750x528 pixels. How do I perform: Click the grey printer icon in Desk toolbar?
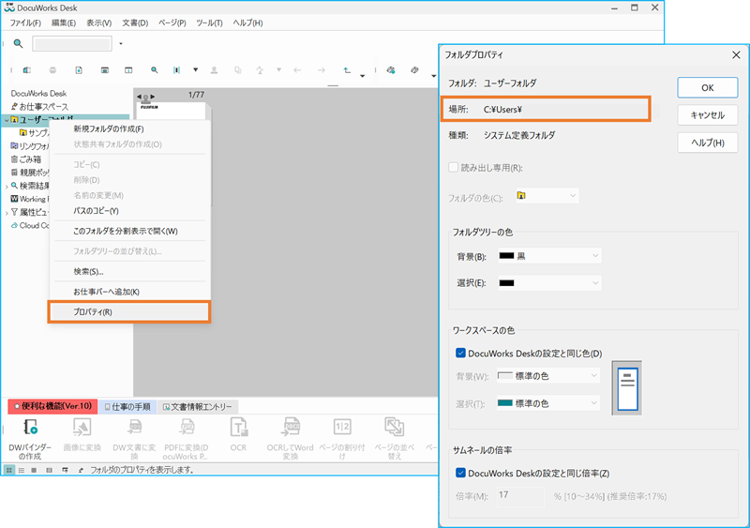[52, 70]
